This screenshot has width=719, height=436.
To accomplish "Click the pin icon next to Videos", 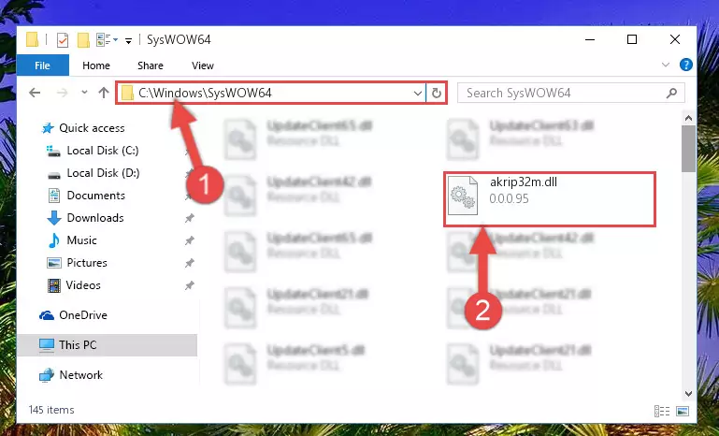I will pyautogui.click(x=190, y=285).
